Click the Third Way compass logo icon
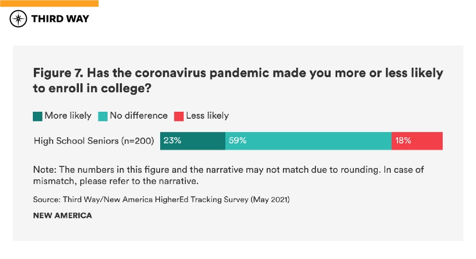Screen dimensions: 476x259 point(18,19)
